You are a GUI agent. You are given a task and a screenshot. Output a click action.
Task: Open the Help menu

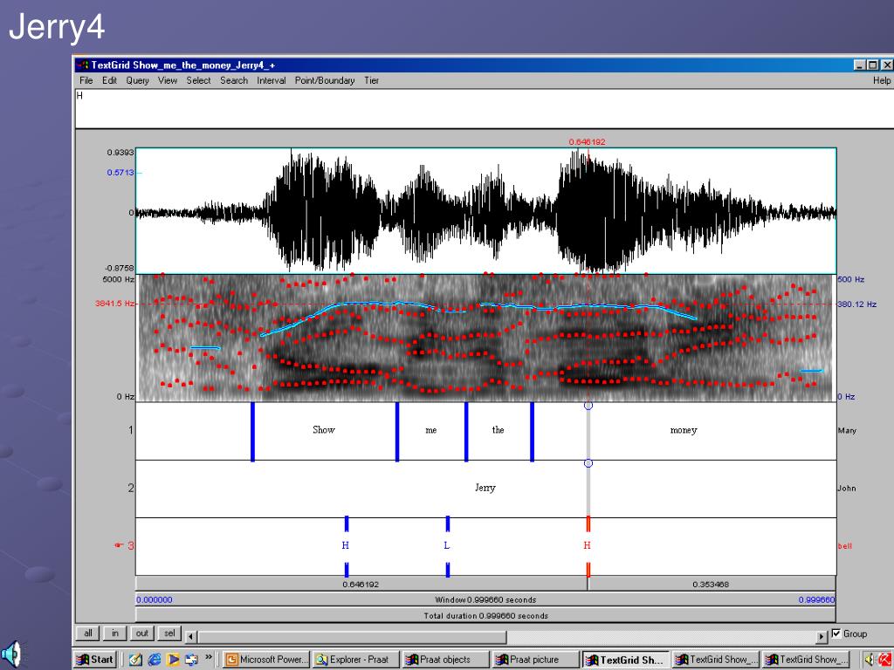882,80
